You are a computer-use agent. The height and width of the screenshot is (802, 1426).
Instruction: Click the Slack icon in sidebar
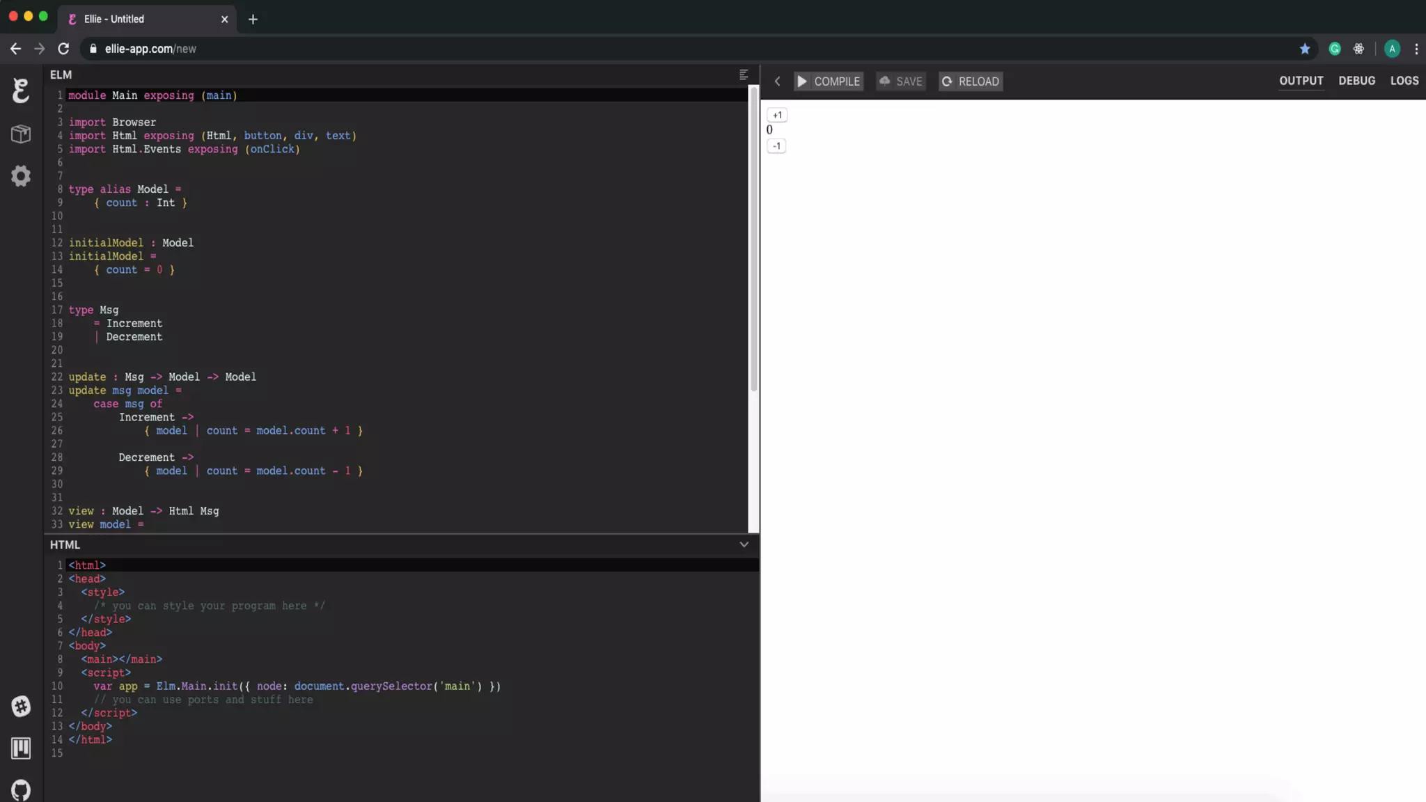(21, 706)
